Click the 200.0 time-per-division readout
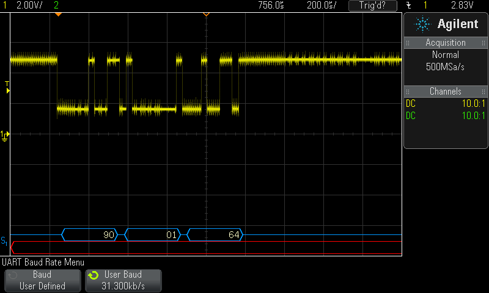Image resolution: width=489 pixels, height=293 pixels. pos(321,5)
